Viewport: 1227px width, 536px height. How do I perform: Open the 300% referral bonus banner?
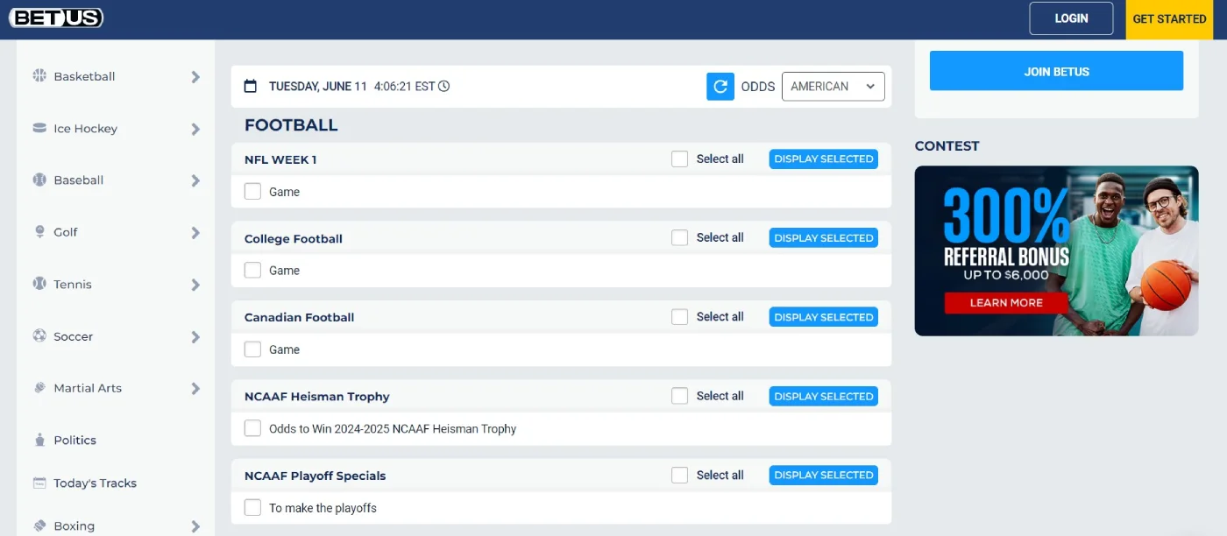(1056, 251)
